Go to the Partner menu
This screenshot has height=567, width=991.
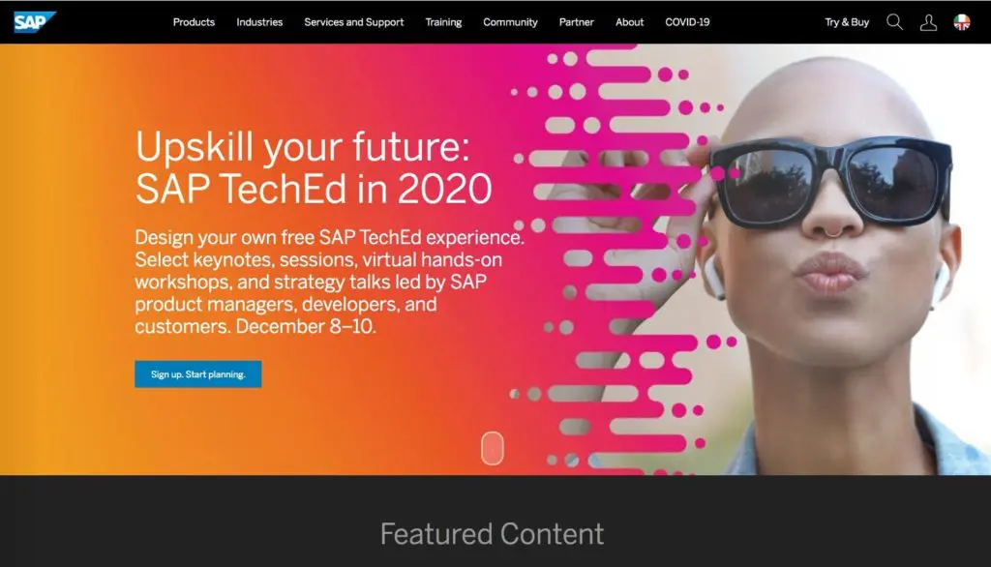pos(577,22)
